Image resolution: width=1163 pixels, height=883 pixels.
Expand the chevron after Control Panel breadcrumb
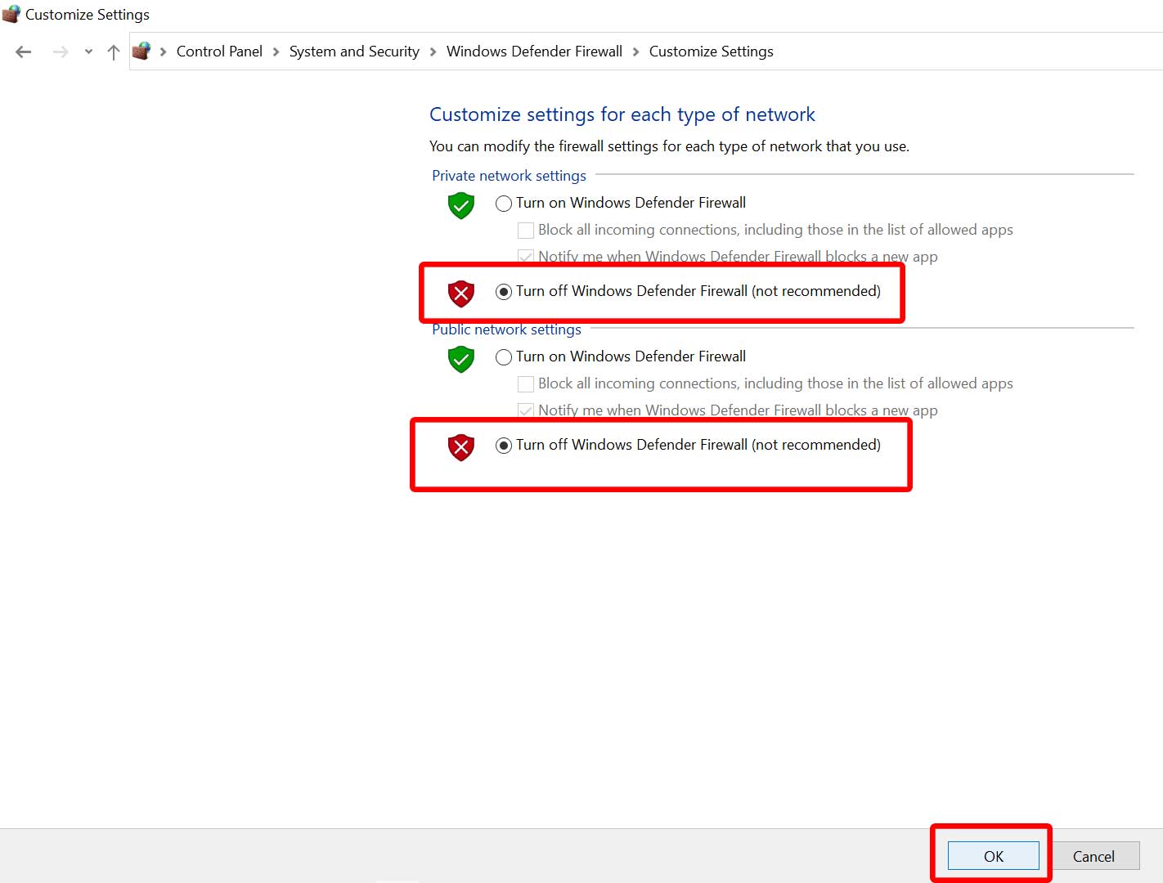point(276,52)
